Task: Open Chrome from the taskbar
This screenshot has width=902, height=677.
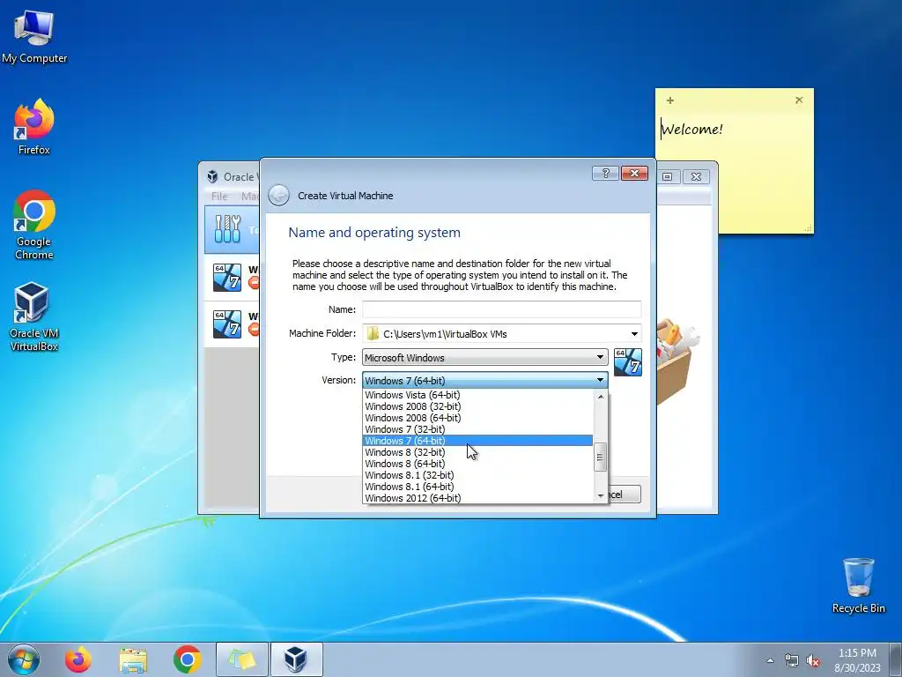Action: point(187,659)
